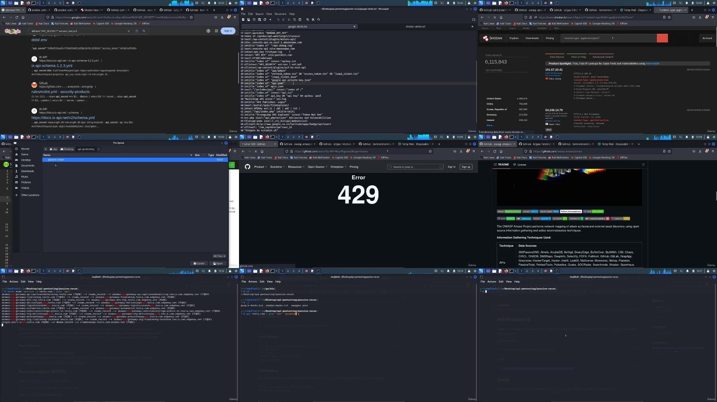Bookmark the Google results page with the star icon
Viewport: 717px width, 402px height.
tap(191, 17)
